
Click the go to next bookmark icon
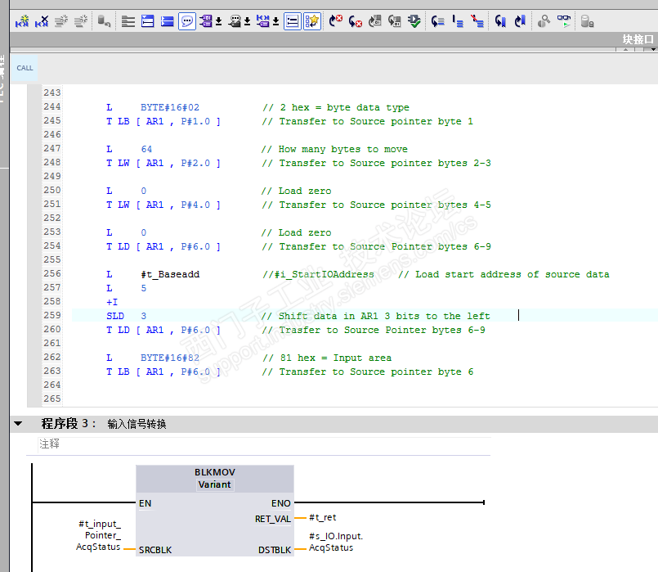tap(520, 21)
